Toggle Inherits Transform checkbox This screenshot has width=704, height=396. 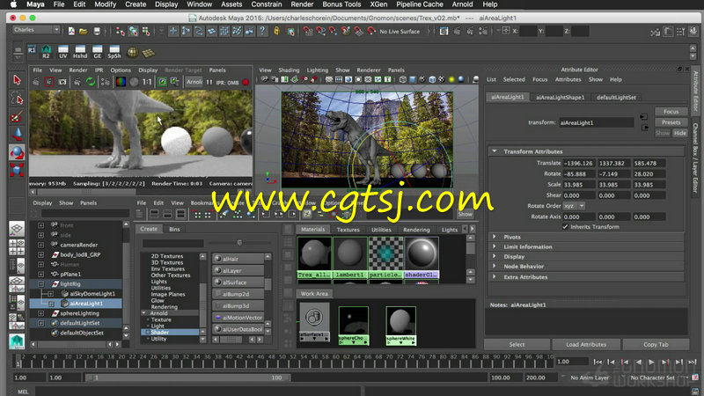pyautogui.click(x=565, y=227)
